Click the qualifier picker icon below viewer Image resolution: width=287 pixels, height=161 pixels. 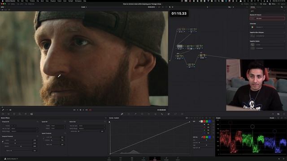(x=3, y=110)
